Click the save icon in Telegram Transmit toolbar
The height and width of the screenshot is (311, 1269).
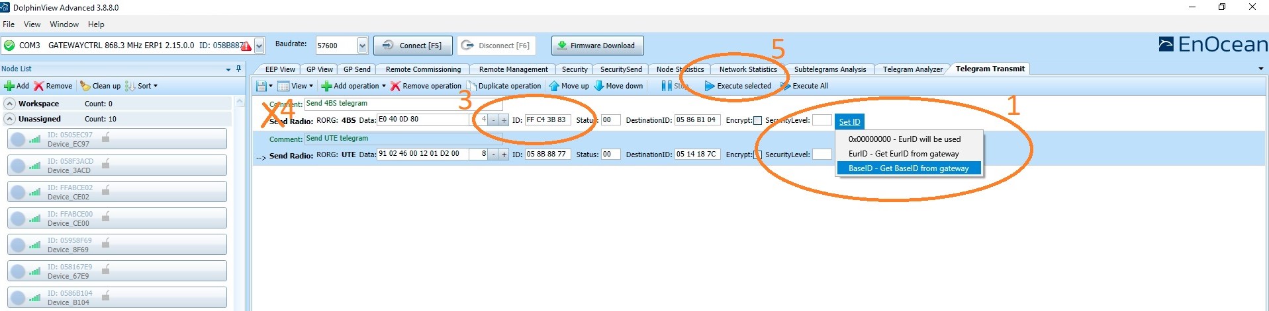tap(261, 86)
